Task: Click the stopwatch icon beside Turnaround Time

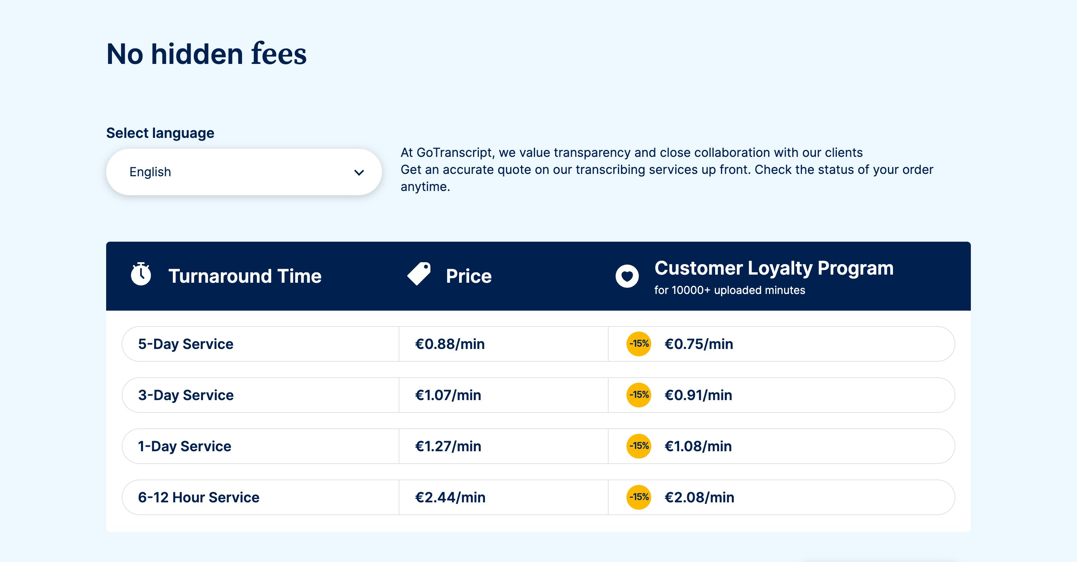Action: coord(141,274)
